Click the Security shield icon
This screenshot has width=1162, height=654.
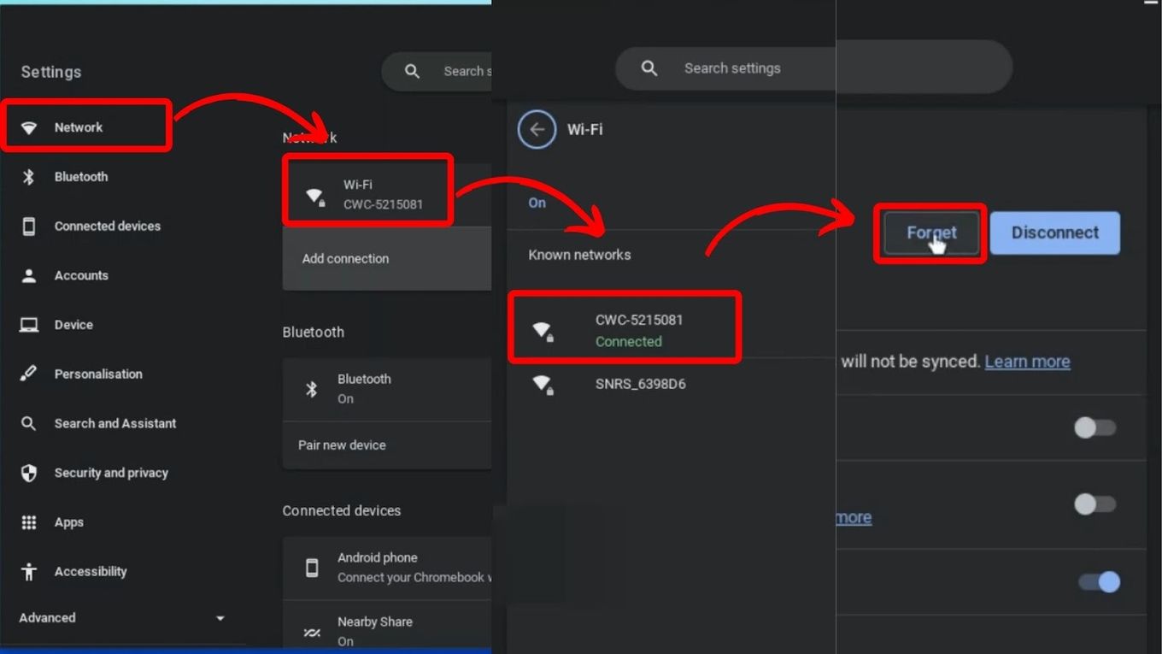click(x=29, y=473)
